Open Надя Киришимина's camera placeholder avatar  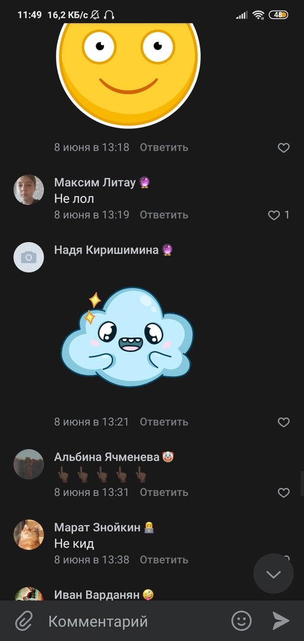click(28, 257)
